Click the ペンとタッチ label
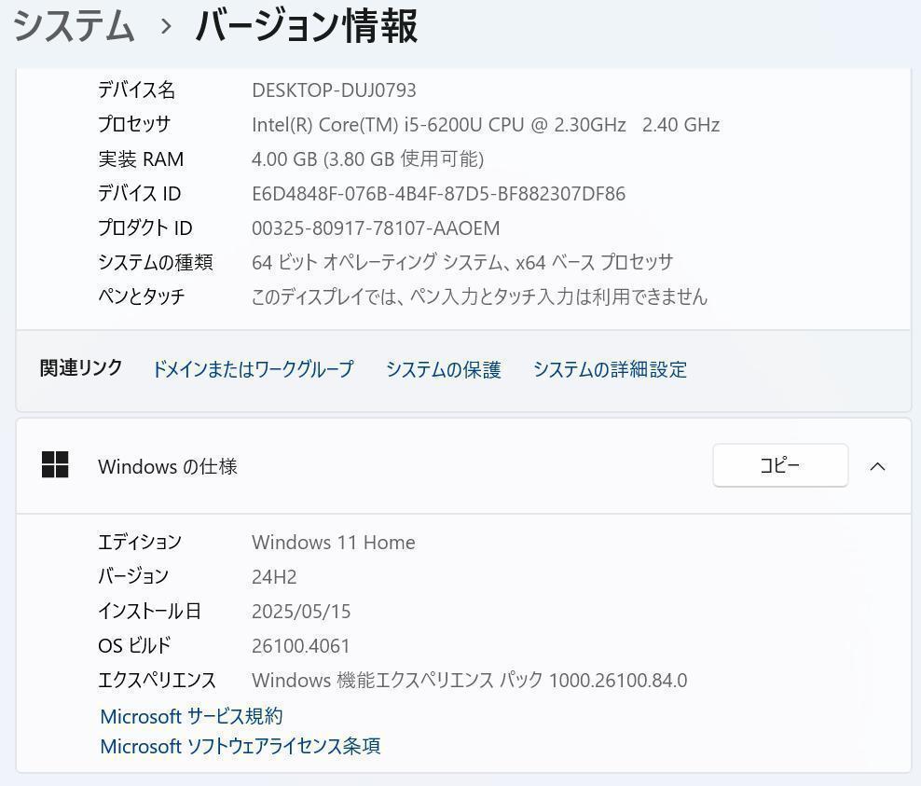 142,296
